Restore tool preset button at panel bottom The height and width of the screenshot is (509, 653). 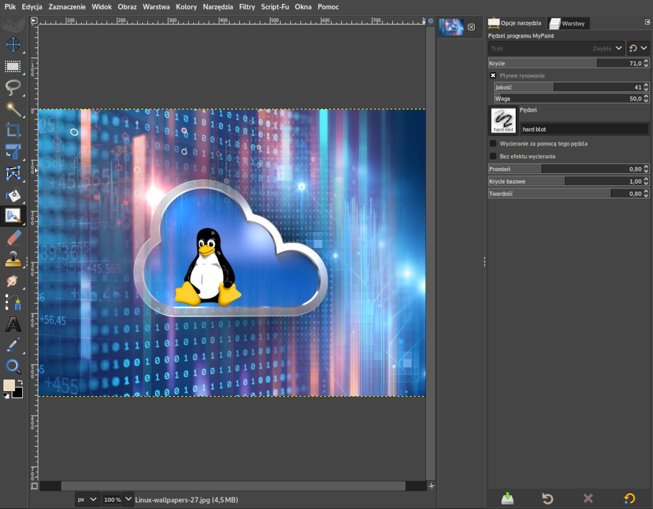coord(547,498)
